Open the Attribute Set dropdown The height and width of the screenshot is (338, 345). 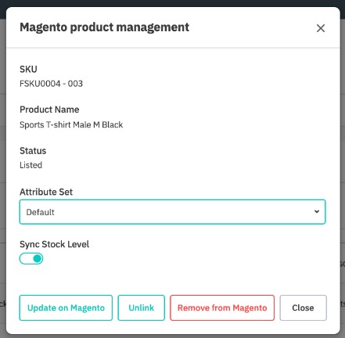click(172, 212)
